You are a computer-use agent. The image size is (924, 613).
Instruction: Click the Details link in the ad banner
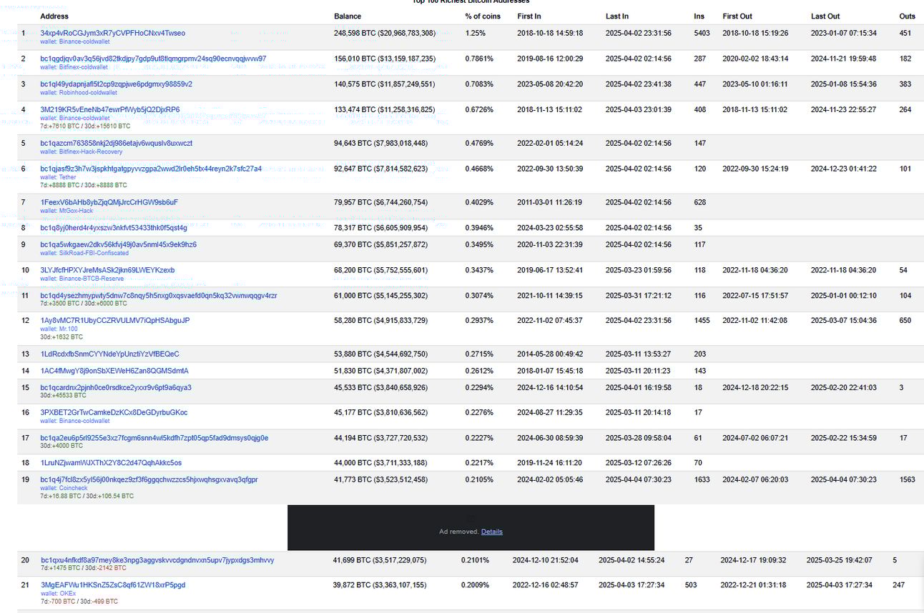(492, 532)
